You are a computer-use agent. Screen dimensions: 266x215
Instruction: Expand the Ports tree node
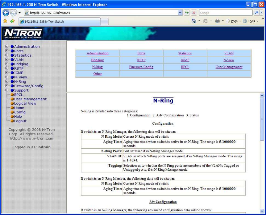tap(7, 50)
